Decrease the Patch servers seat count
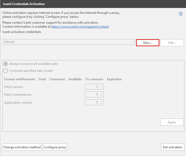Viewport: 186px width, 156px height. 101,88
